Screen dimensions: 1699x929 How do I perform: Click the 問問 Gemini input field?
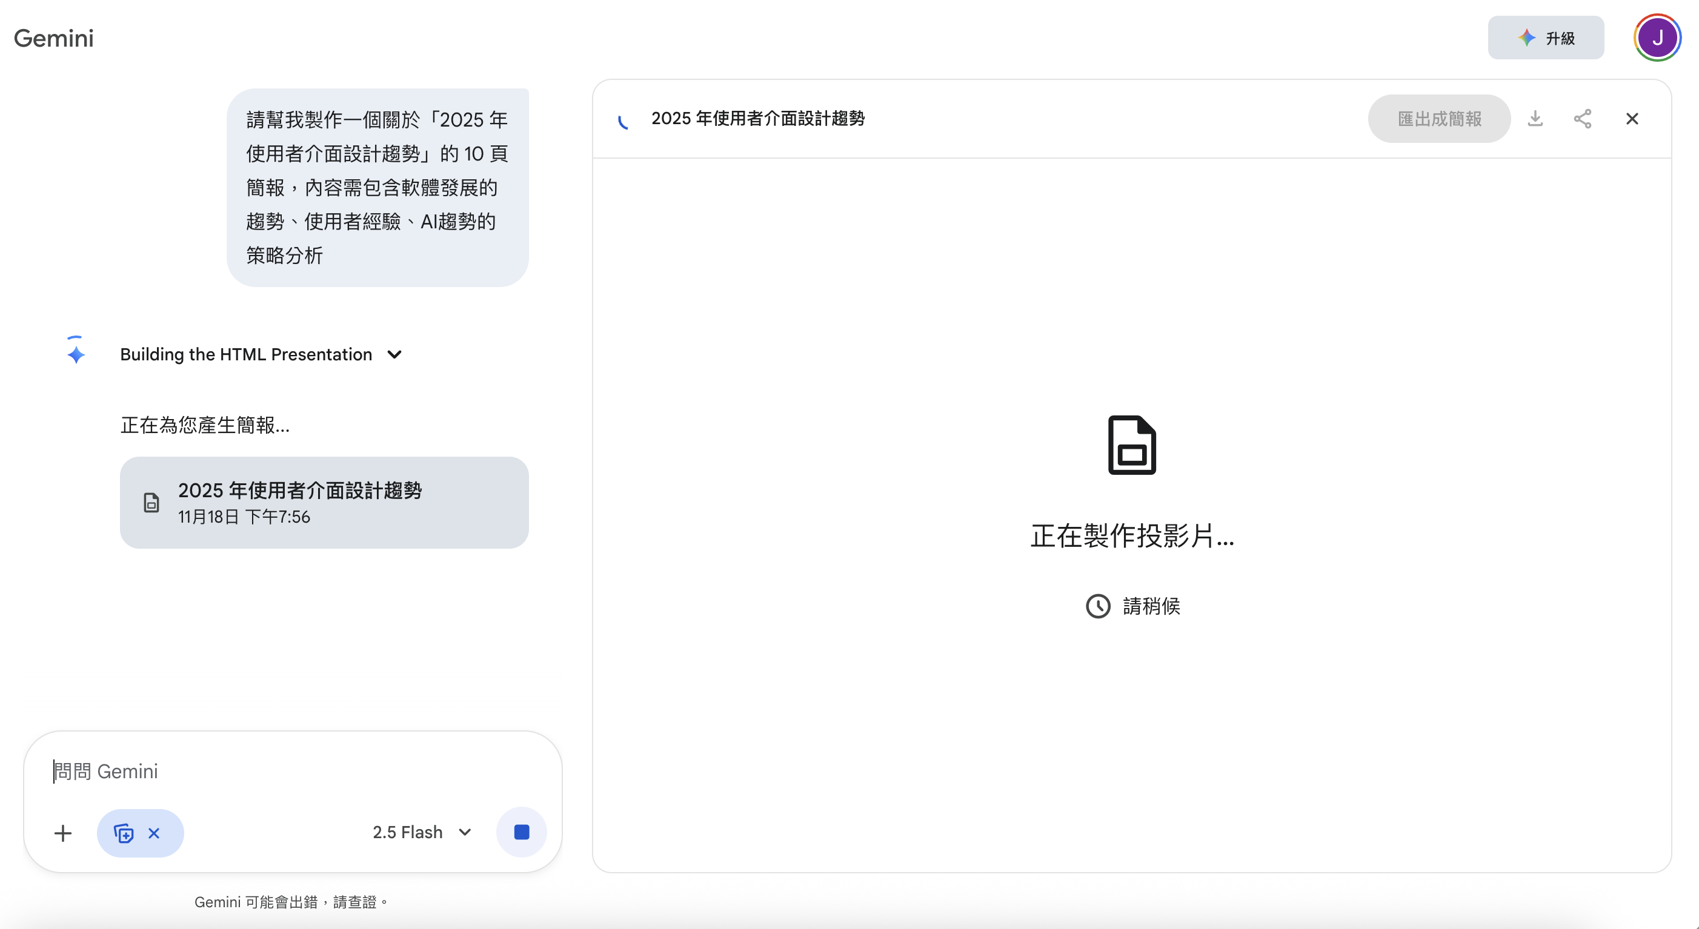(x=290, y=771)
